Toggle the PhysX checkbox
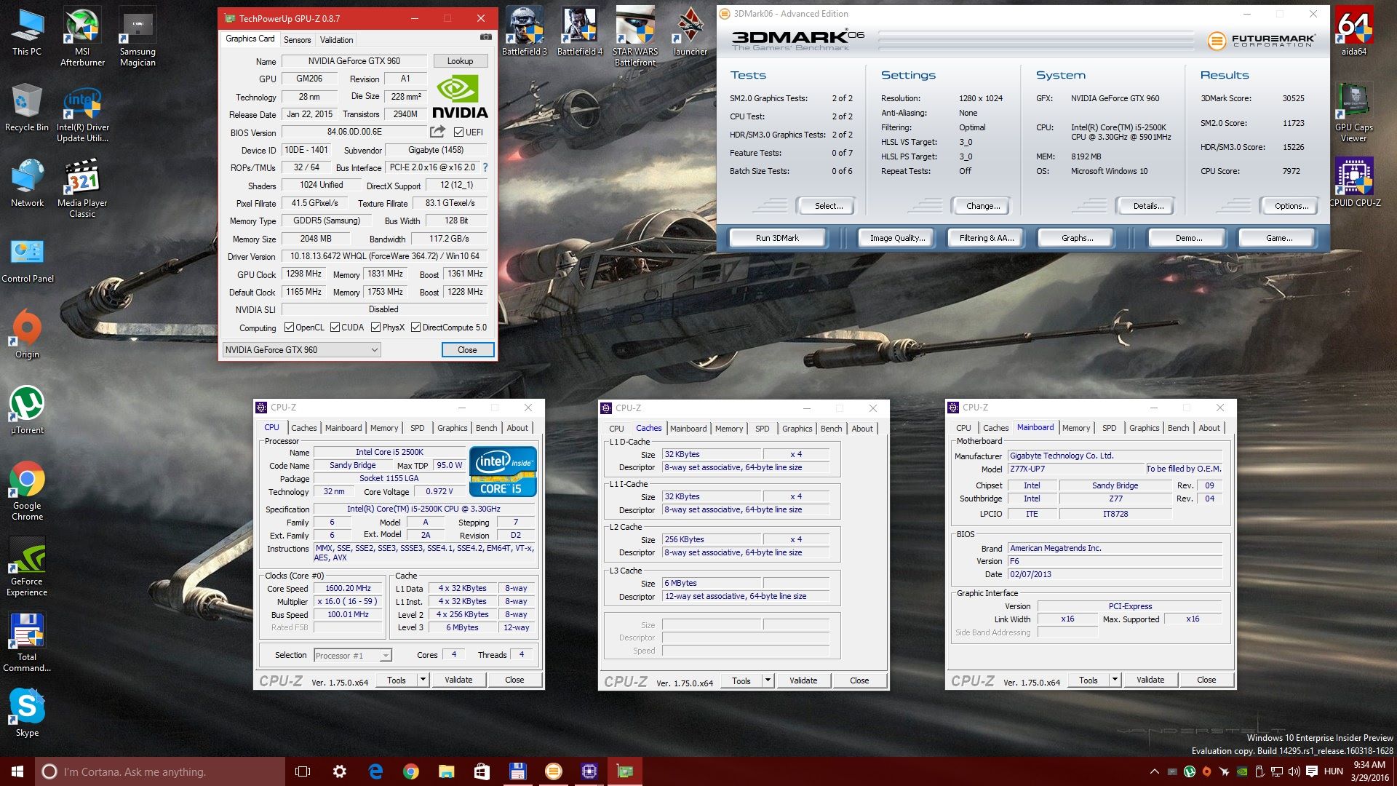The image size is (1397, 786). (x=375, y=327)
